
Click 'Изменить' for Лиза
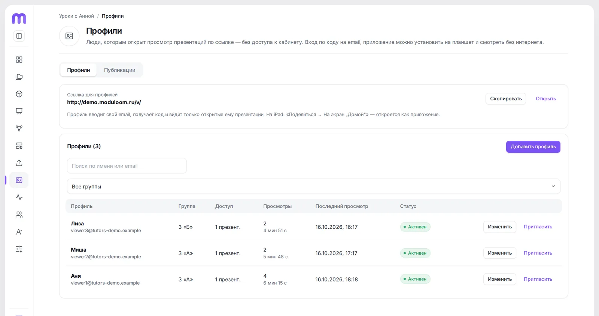[x=500, y=227]
